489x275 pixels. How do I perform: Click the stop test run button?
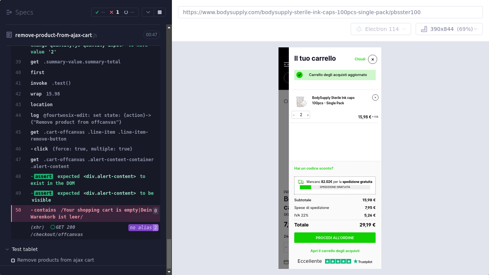pos(160,12)
